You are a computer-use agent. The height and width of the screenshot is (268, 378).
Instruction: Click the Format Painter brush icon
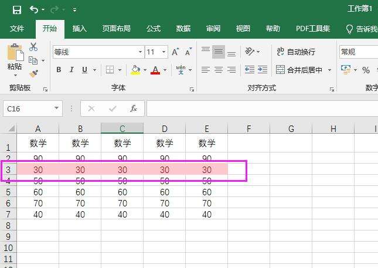(x=34, y=73)
